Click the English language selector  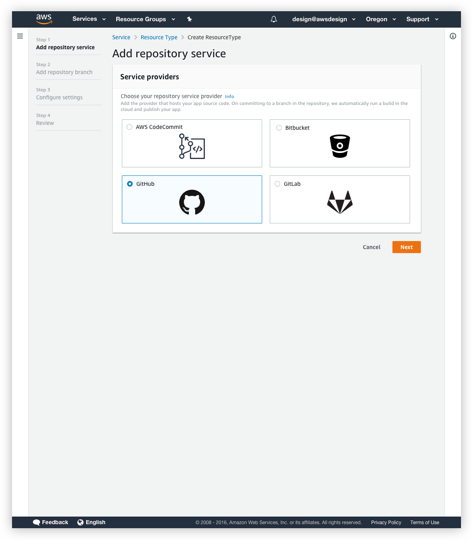point(95,522)
